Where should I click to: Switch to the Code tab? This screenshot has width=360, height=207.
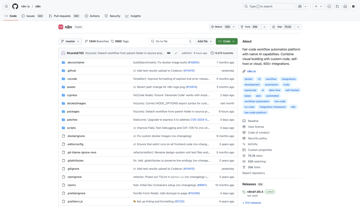coord(11,16)
